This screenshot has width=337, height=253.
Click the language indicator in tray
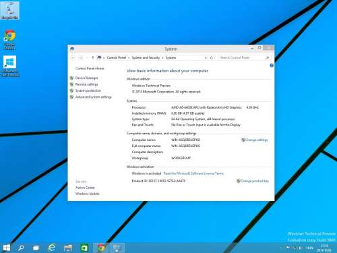tap(309, 248)
